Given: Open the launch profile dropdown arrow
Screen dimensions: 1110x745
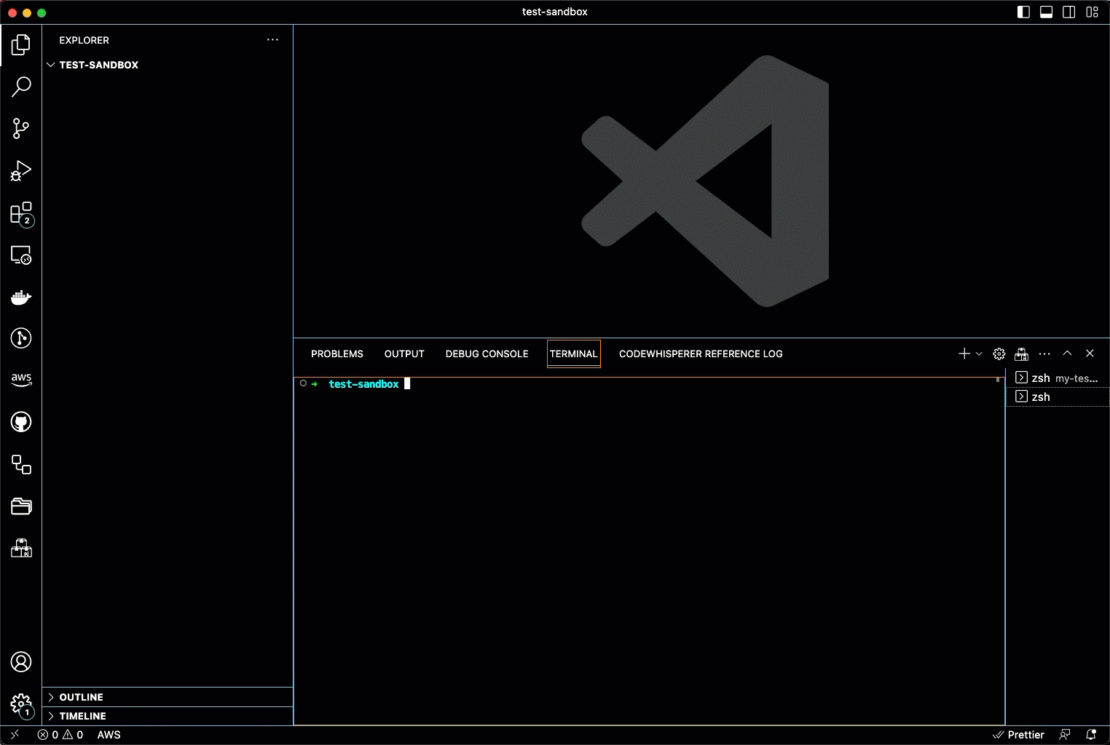Looking at the screenshot, I should 979,354.
